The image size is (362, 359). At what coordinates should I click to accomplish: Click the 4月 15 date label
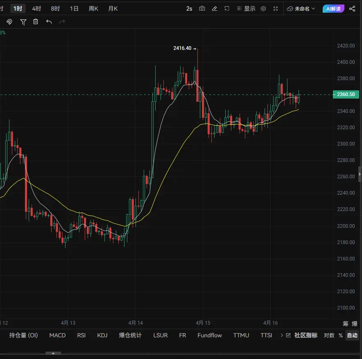[x=203, y=323]
